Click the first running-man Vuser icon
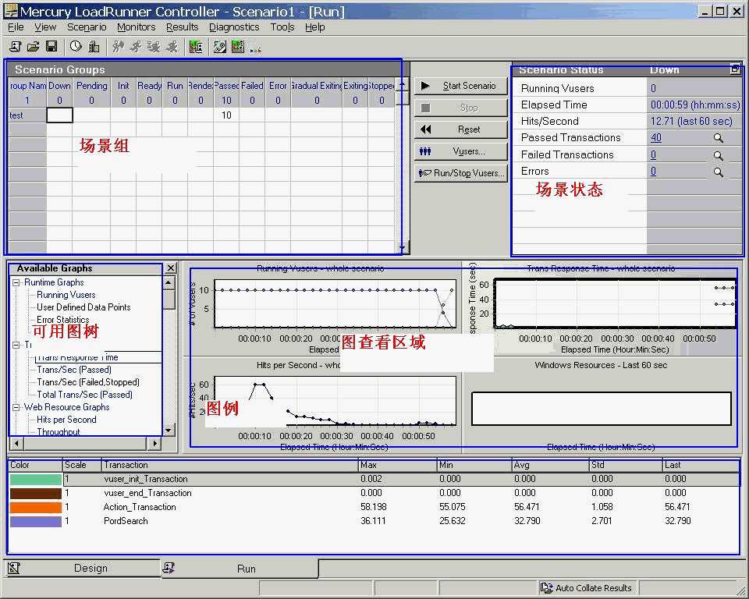Screen dimensions: 749x599 [x=118, y=46]
